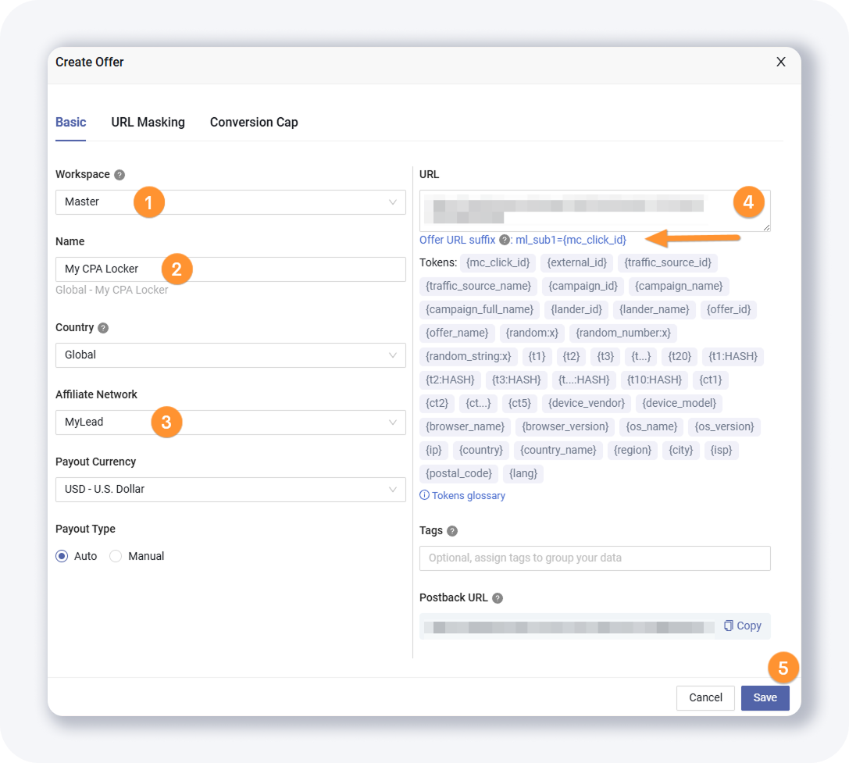849x763 pixels.
Task: Switch to the URL Masking tab
Action: [x=148, y=122]
